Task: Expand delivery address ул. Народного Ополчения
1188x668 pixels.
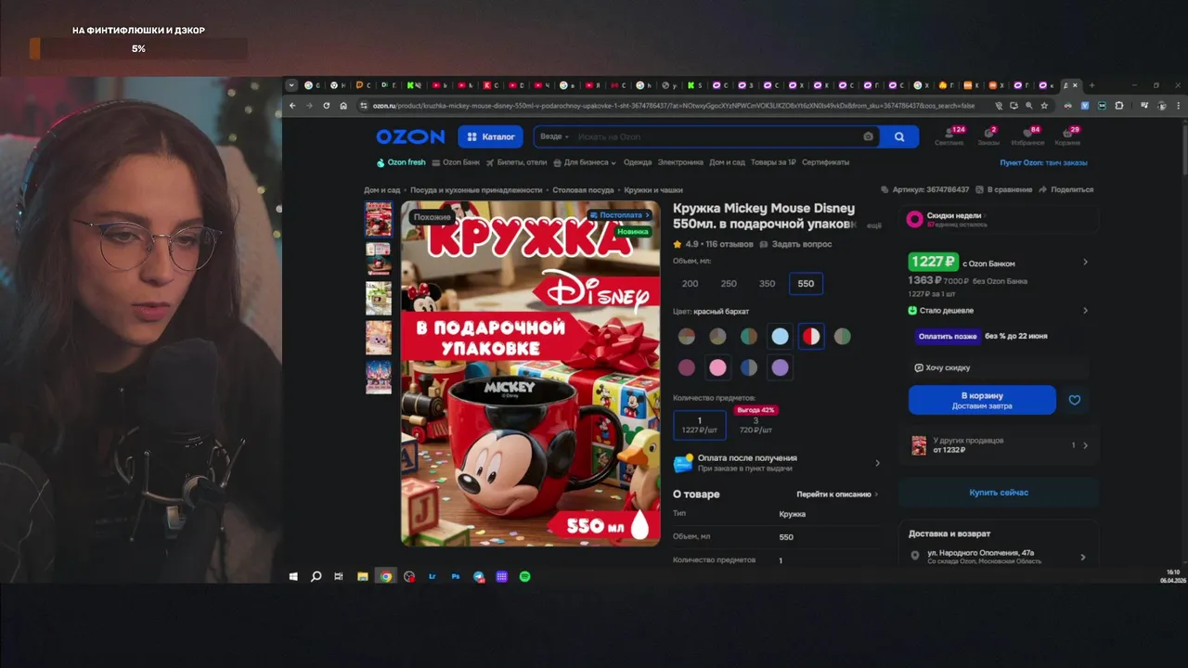Action: click(999, 557)
